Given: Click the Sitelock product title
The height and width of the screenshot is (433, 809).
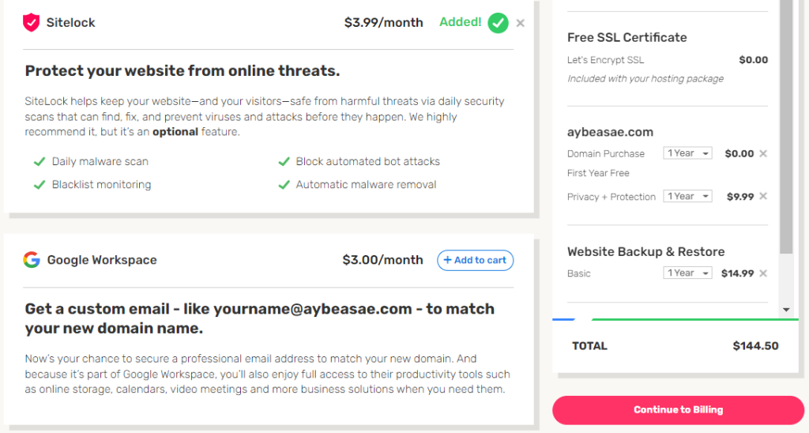Looking at the screenshot, I should pos(70,23).
